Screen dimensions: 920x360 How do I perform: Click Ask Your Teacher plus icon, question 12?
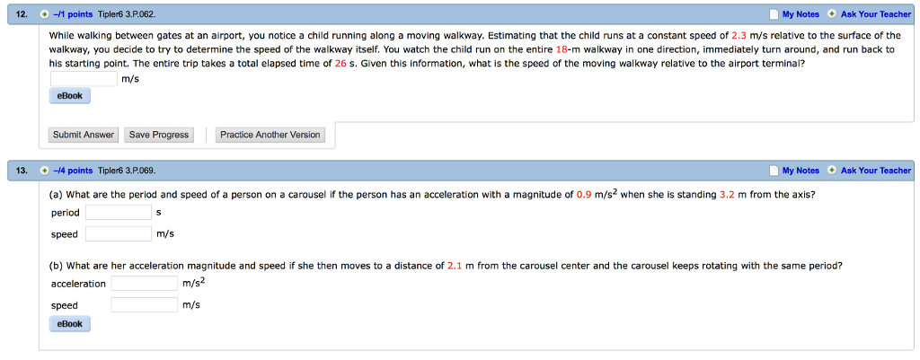[x=831, y=14]
